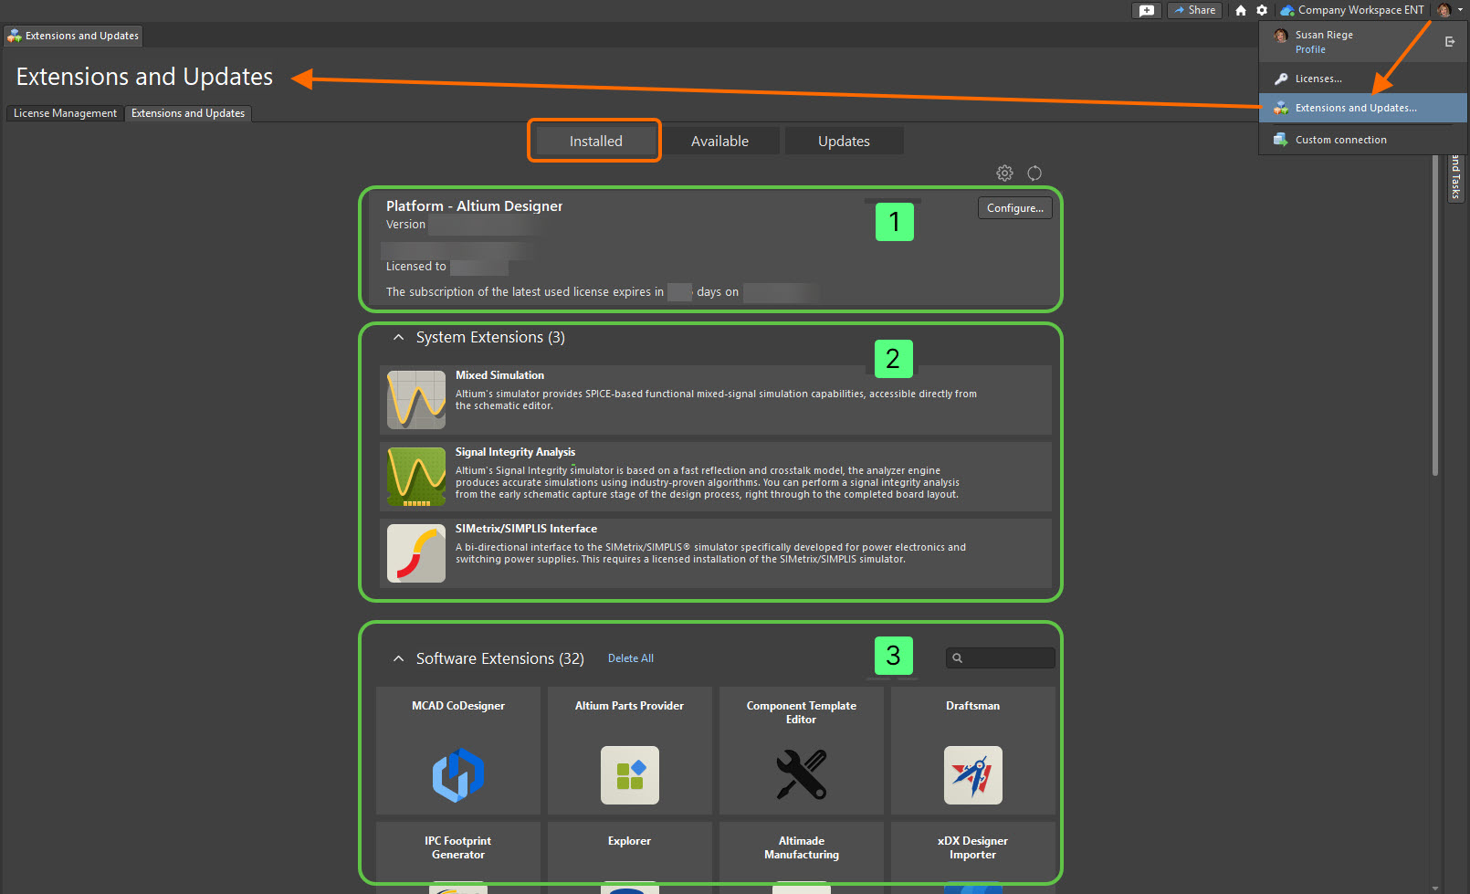Click the SIMetrix/SIMPLIS Interface icon
This screenshot has width=1470, height=894.
point(416,553)
